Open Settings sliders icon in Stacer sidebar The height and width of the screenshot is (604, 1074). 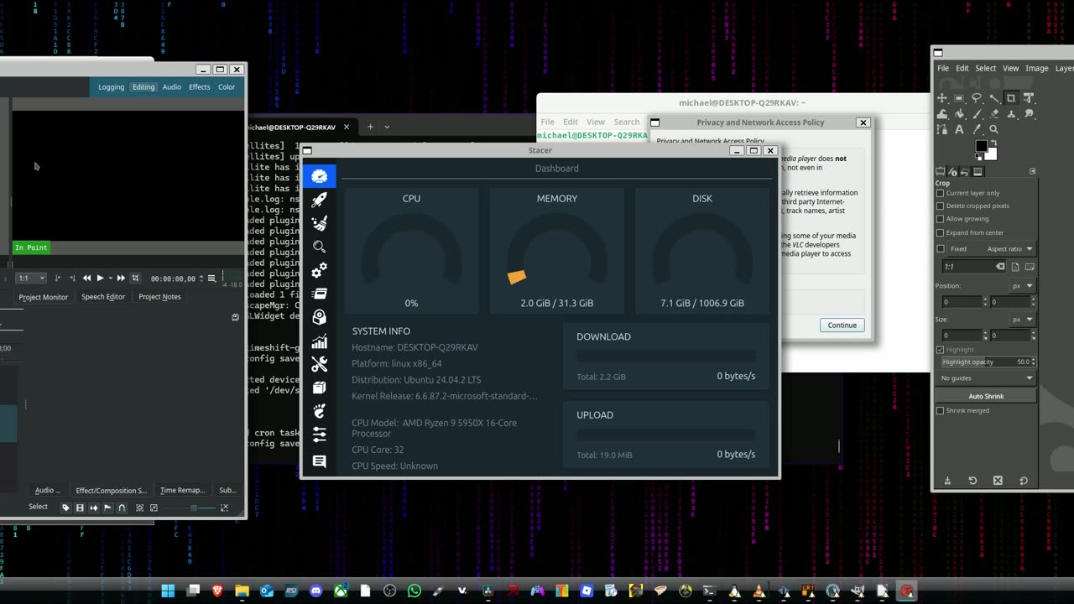point(319,435)
